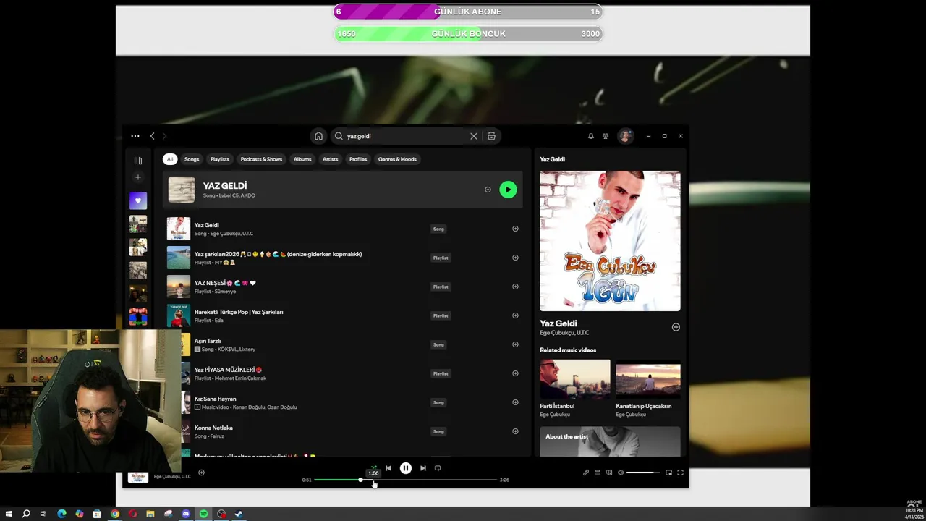Open the mini player icon
This screenshot has height=521, width=926.
pos(668,473)
